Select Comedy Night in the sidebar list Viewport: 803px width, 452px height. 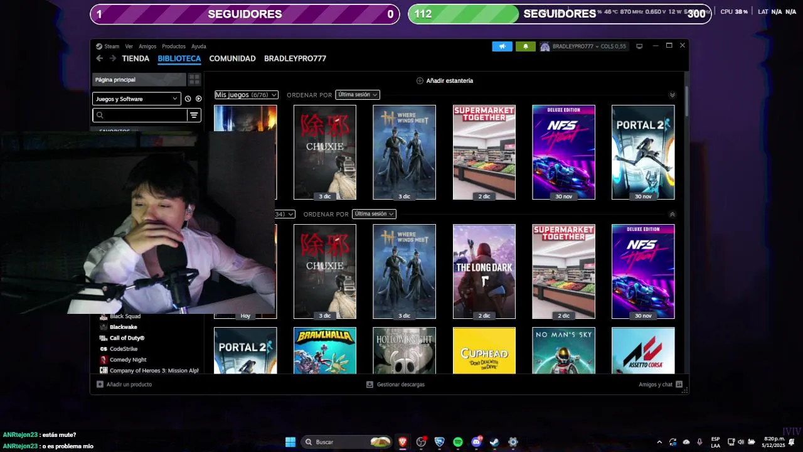(128, 360)
